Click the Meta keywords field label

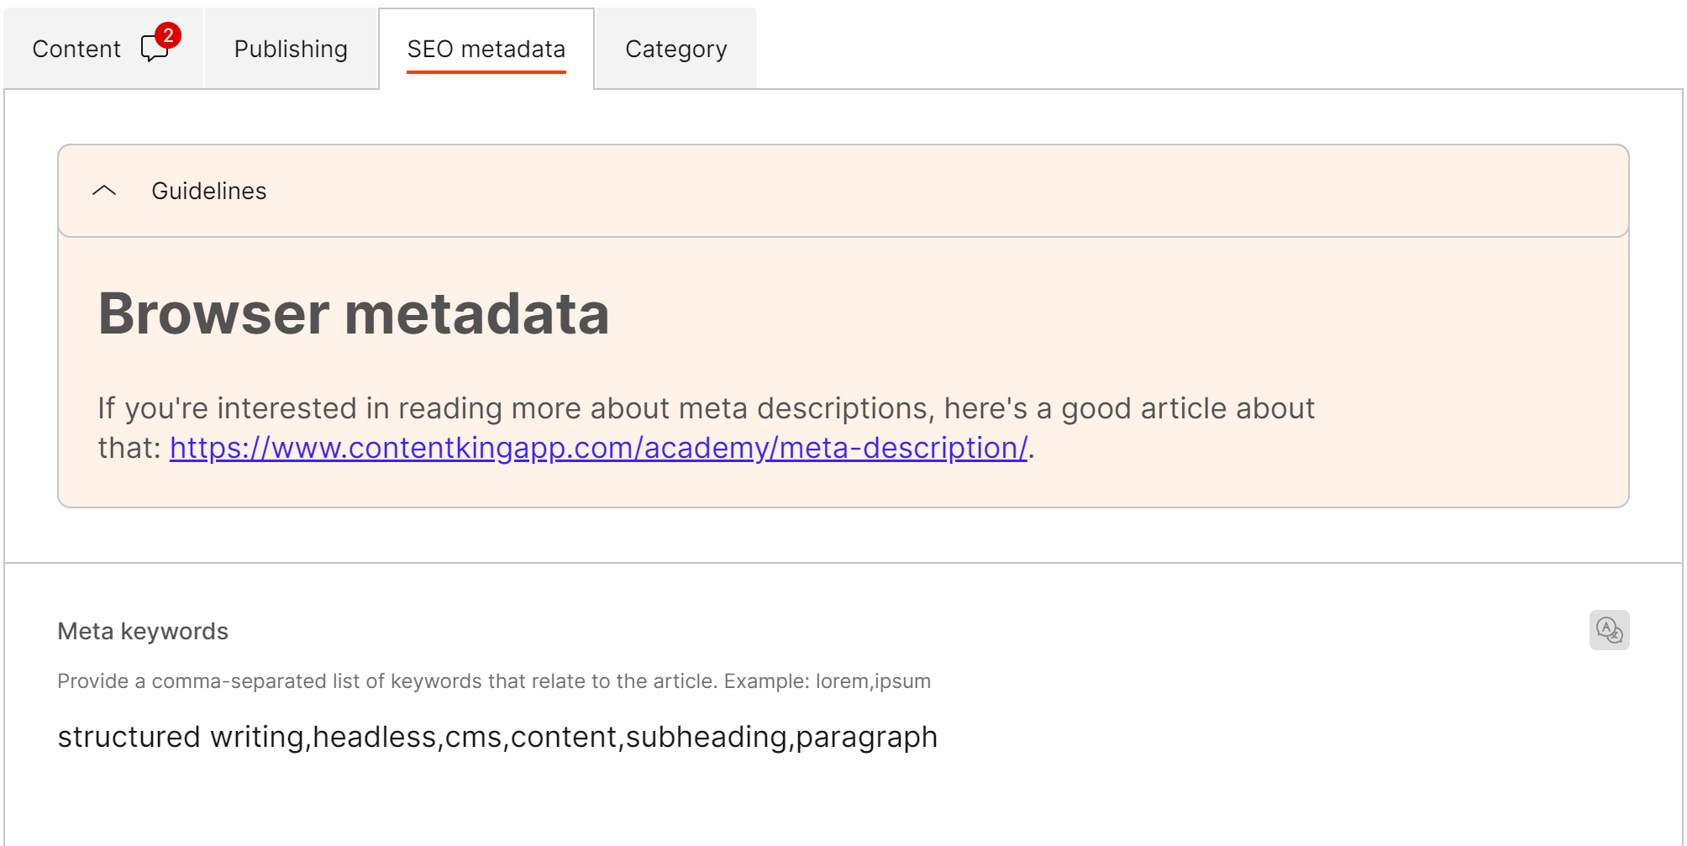click(143, 631)
